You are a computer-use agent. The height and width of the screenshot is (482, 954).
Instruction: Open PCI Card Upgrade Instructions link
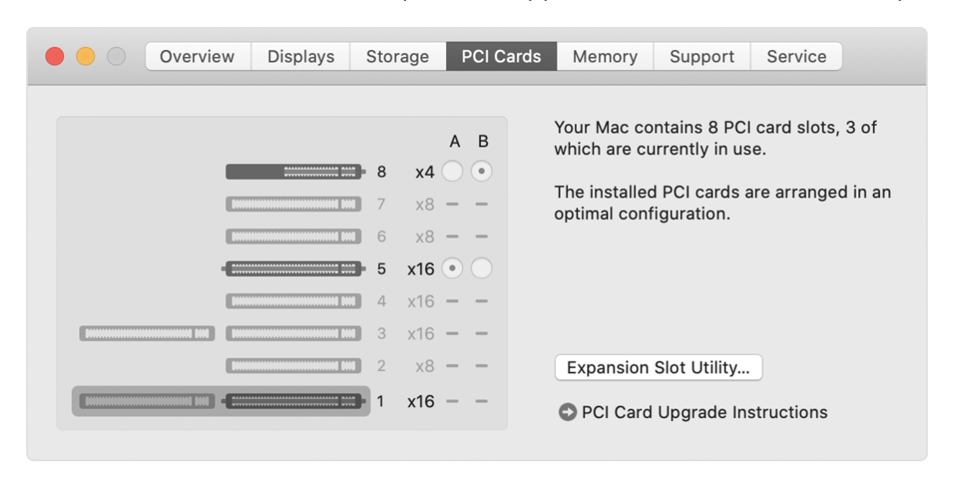[x=704, y=413]
